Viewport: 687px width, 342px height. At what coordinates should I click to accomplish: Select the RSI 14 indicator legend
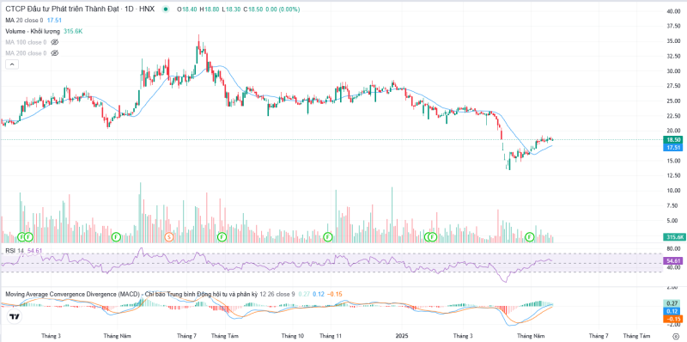pos(15,250)
